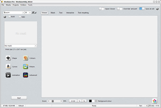This screenshot has width=161, height=108.
Task: Click the font size AA icon
Action: 34,13
